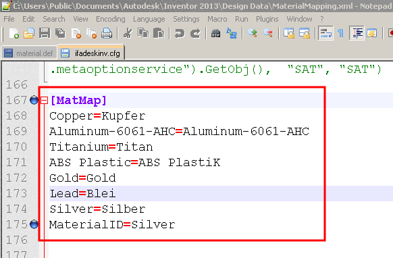Image resolution: width=393 pixels, height=258 pixels.
Task: Paste clipboard using the Paste icon
Action: pos(159,33)
